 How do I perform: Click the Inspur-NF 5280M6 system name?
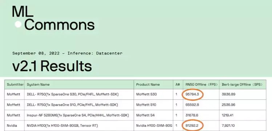78,115
